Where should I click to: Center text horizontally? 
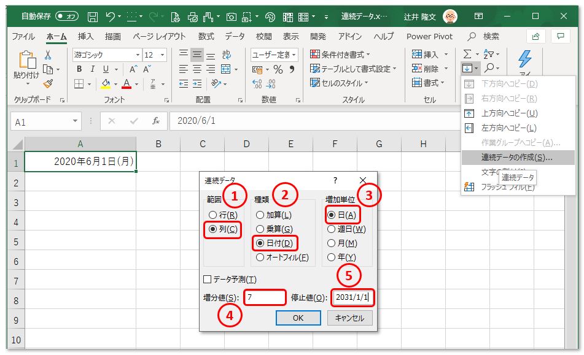point(197,69)
